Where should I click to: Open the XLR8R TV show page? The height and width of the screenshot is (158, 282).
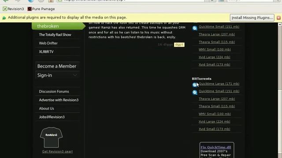(46, 52)
